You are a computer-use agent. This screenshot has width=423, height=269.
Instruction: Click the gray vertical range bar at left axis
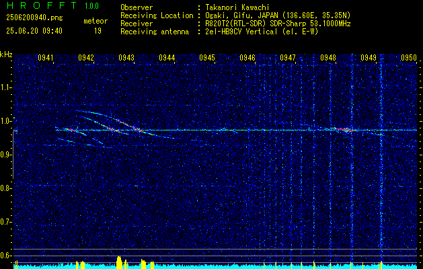(x=13, y=155)
